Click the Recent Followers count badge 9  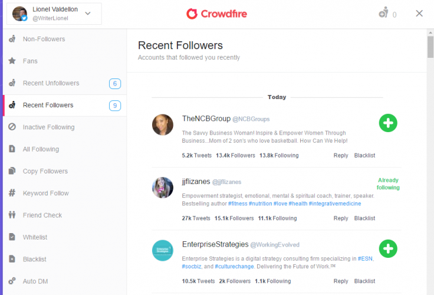[115, 106]
